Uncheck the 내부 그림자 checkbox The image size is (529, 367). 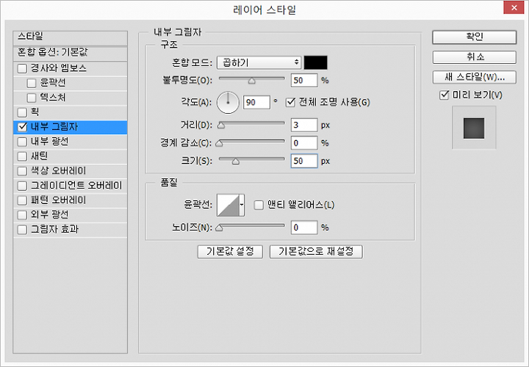[22, 127]
